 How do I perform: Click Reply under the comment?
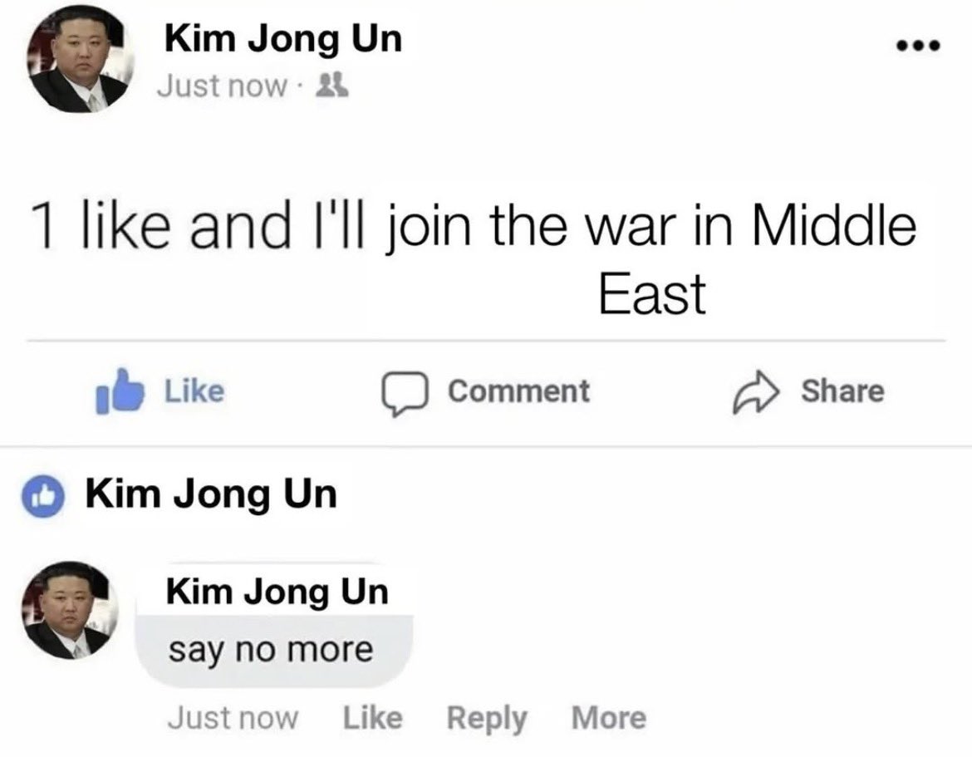[x=488, y=716]
